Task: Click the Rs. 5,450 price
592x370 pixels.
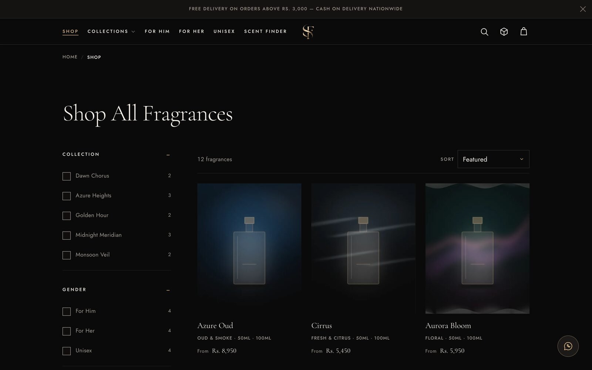Action: [x=338, y=351]
